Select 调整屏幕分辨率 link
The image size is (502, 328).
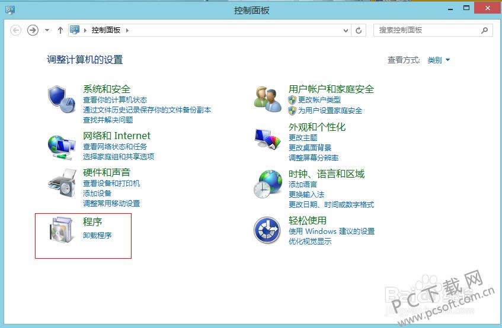tap(314, 158)
